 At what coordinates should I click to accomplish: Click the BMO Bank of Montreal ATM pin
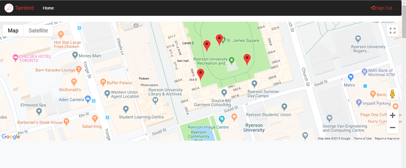pos(364,71)
